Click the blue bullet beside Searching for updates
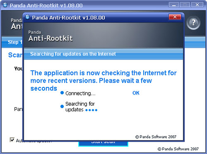This screenshot has width=207, height=154. click(x=62, y=106)
